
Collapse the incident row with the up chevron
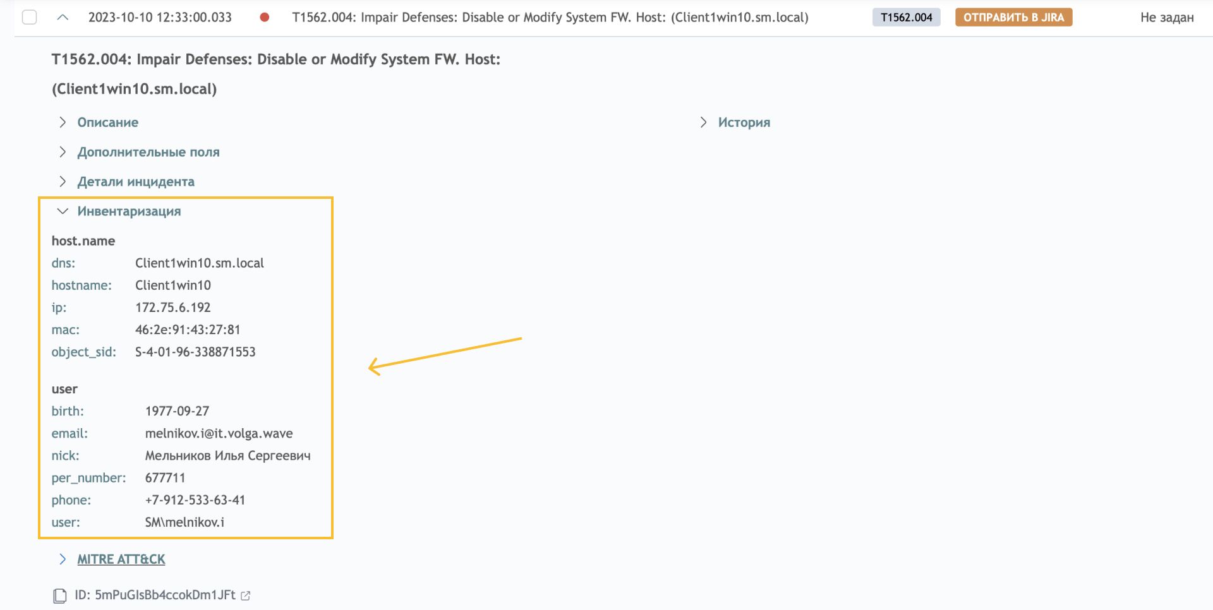point(63,17)
